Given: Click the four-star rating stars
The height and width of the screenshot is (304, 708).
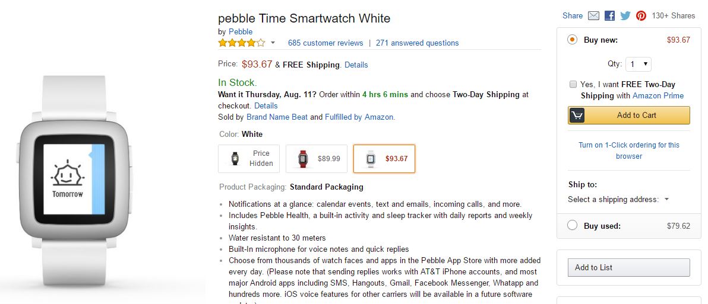Looking at the screenshot, I should 241,43.
